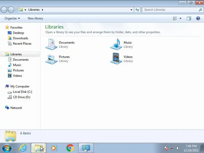
Task: Click the network tray icon
Action: pyautogui.click(x=172, y=148)
